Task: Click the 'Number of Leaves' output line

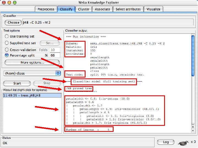Action: (87, 130)
